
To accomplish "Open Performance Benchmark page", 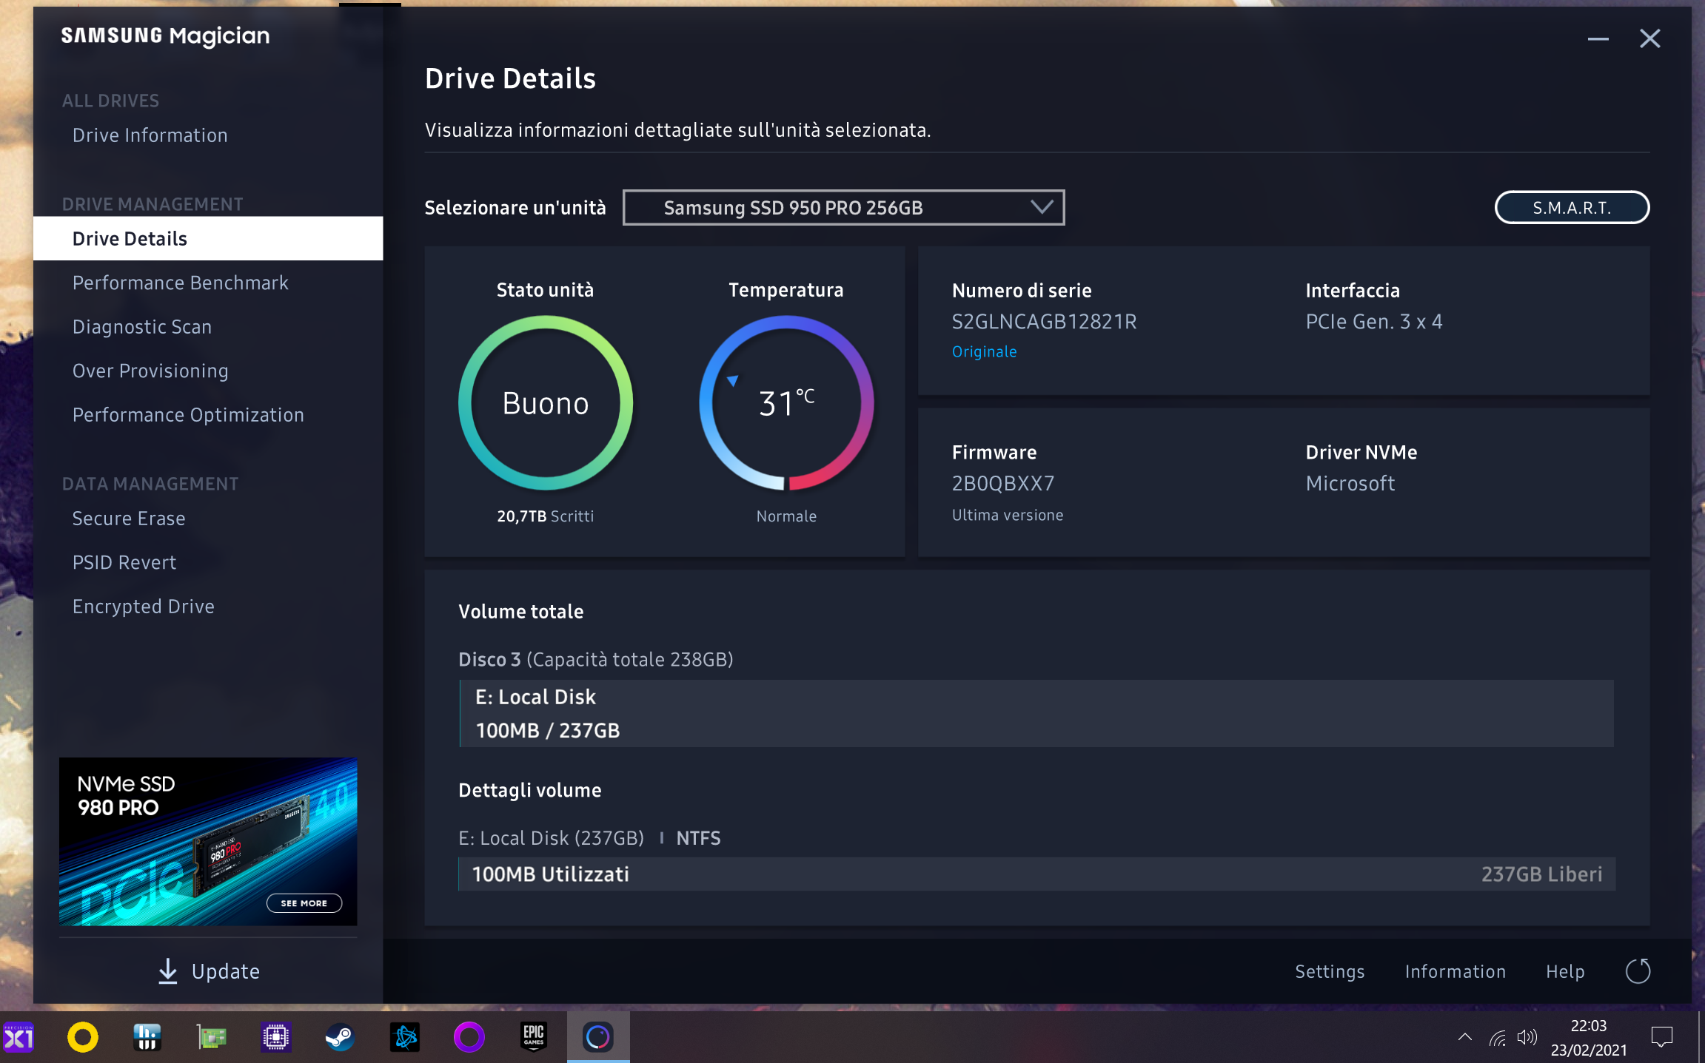I will click(x=180, y=283).
